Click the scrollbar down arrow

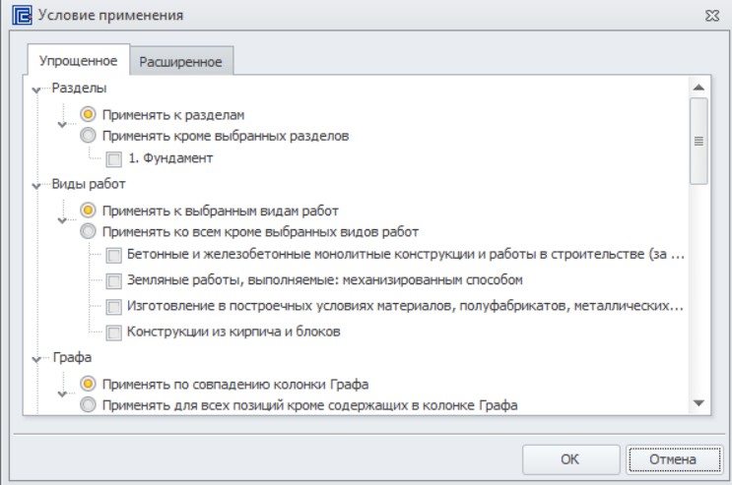click(x=699, y=403)
